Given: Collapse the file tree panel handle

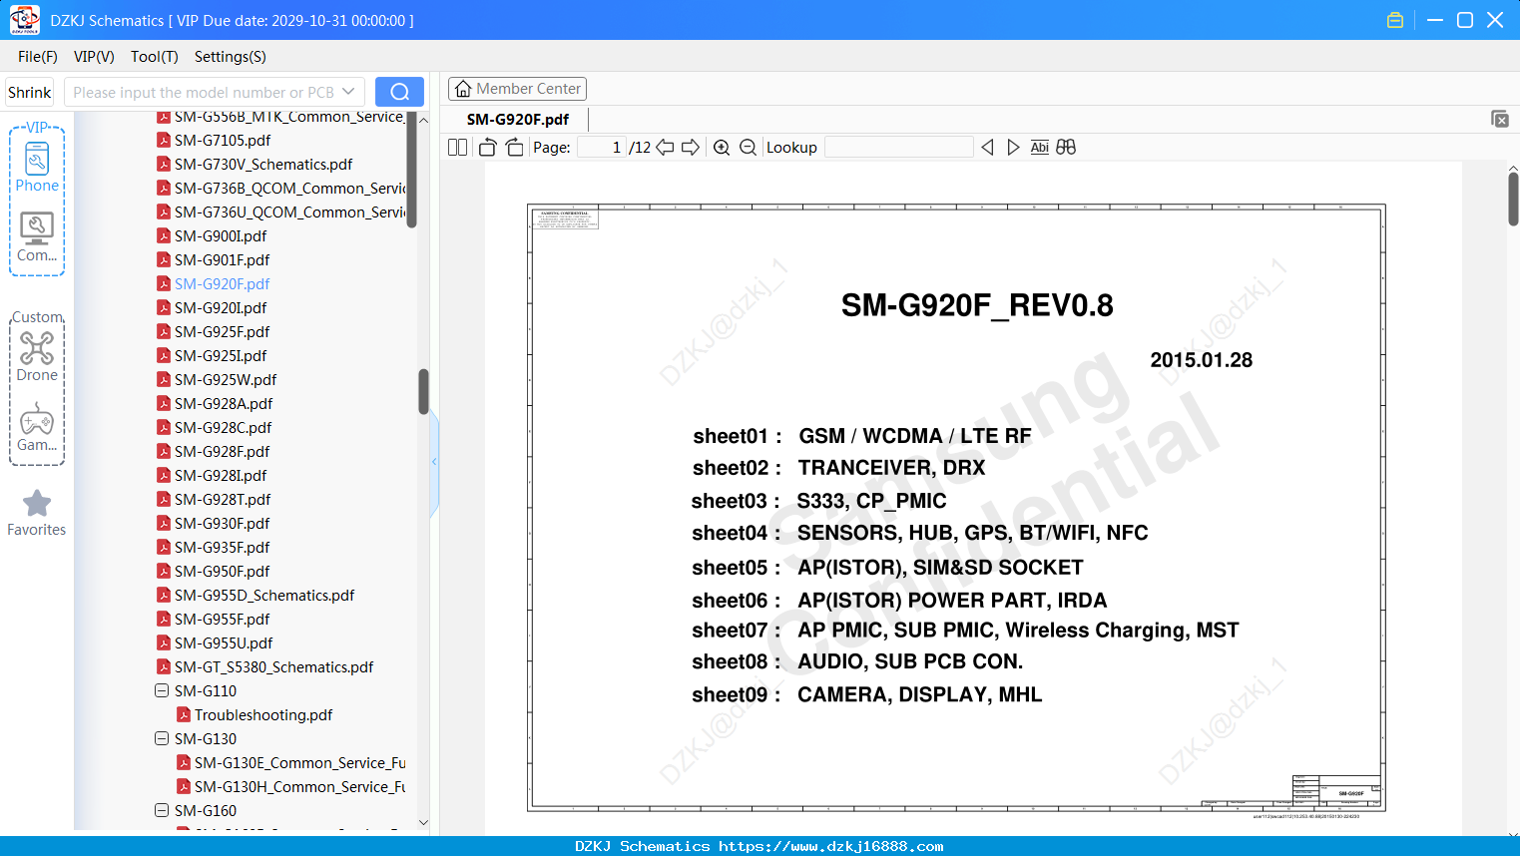Looking at the screenshot, I should (x=434, y=461).
